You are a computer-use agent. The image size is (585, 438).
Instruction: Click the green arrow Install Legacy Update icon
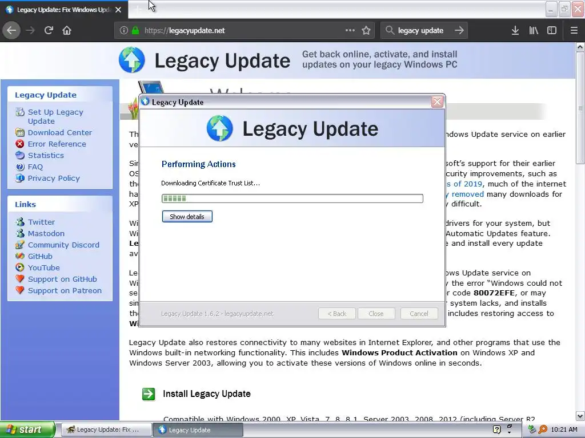pos(149,394)
